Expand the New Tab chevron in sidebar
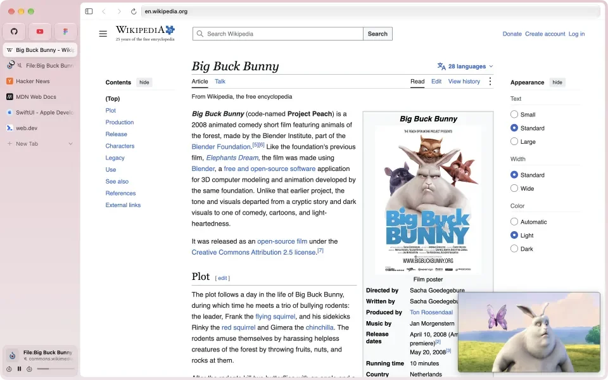 coord(70,144)
